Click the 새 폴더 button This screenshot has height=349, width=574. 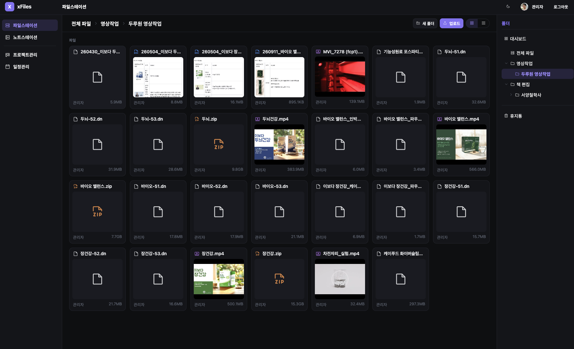[x=425, y=23]
